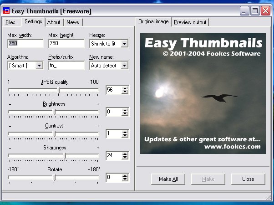Click the Close button in panel
274x205 pixels.
click(x=248, y=179)
